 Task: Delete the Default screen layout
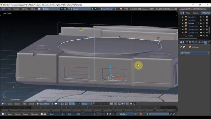click(65, 9)
